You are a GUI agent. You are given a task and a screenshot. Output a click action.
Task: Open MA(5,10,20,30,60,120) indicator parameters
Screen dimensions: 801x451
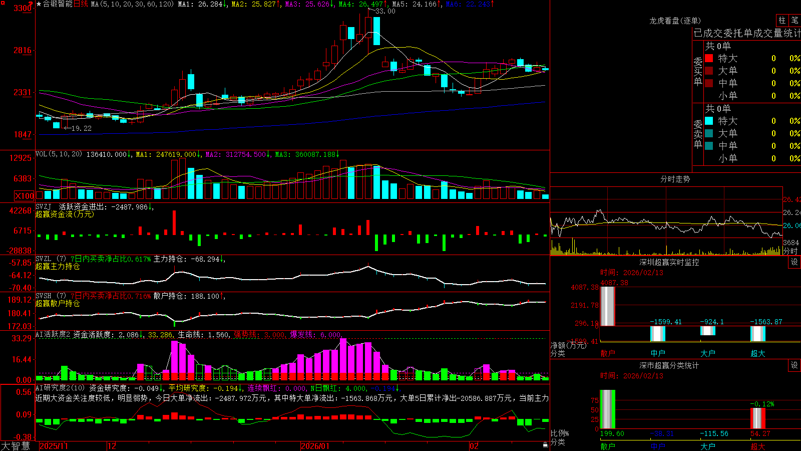132,4
